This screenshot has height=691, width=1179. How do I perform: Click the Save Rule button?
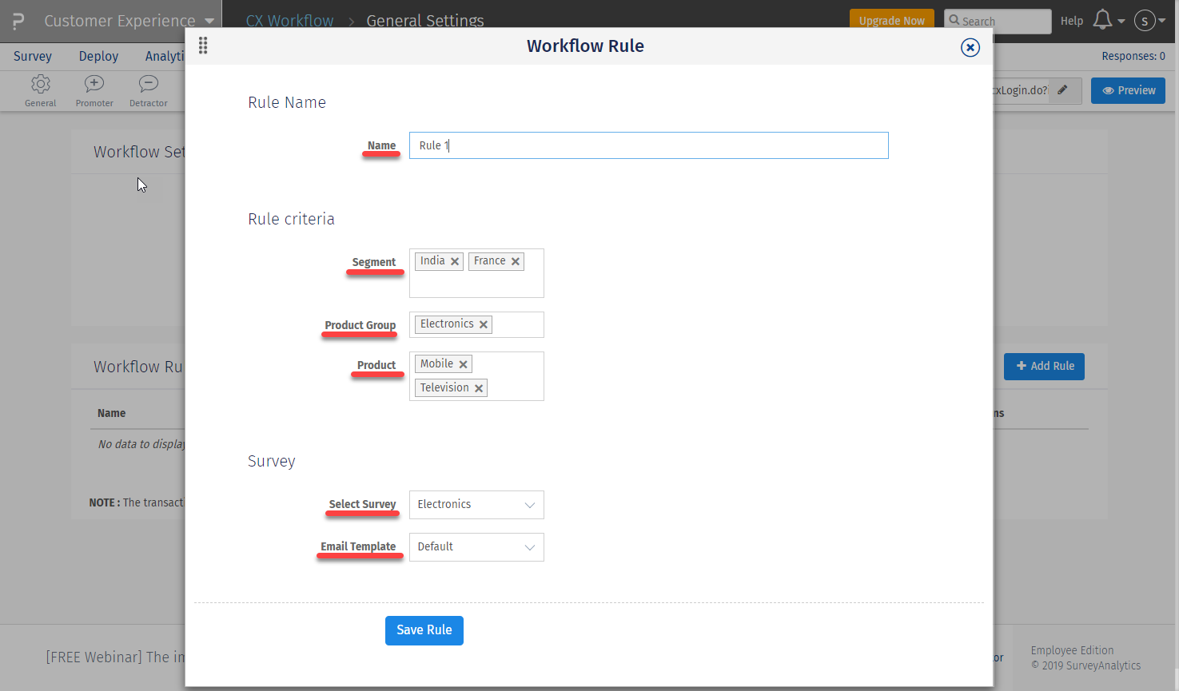tap(424, 630)
